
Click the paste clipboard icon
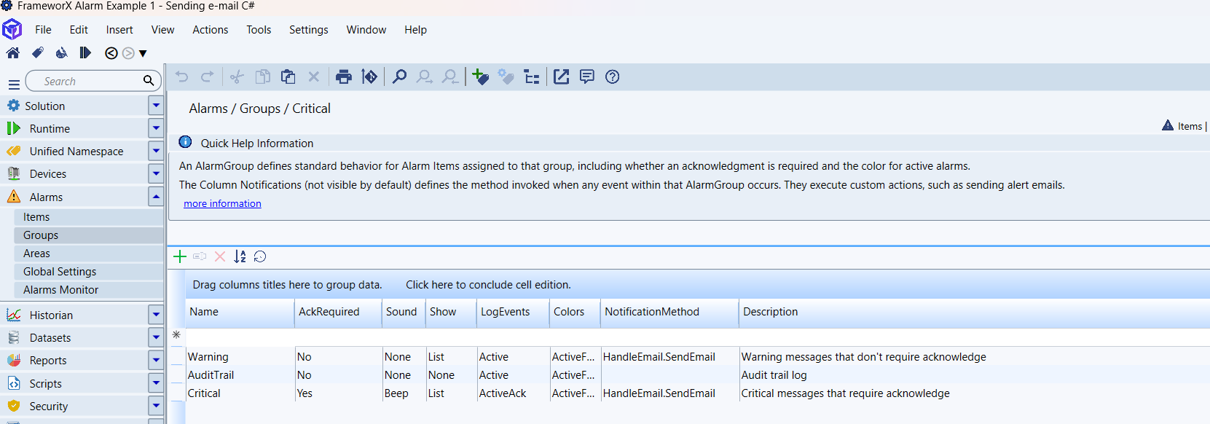pyautogui.click(x=288, y=77)
